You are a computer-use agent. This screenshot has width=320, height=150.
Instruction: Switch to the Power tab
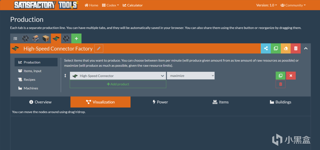160,102
